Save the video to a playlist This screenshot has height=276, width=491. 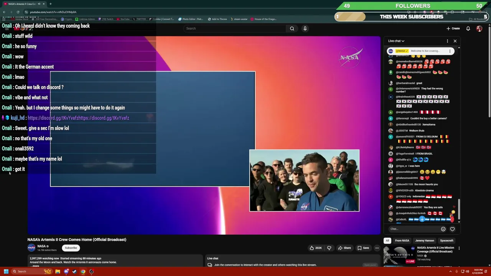363,248
